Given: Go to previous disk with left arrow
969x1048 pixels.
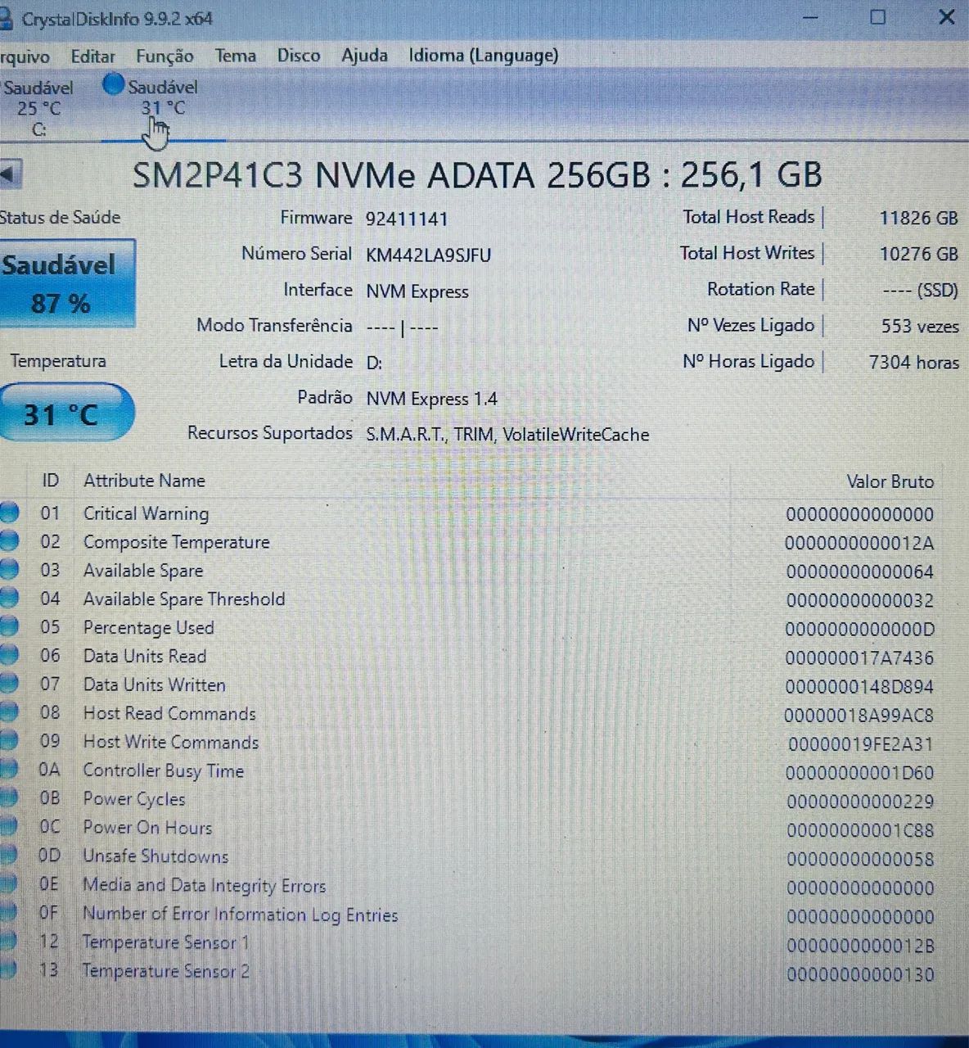Looking at the screenshot, I should click(x=10, y=174).
